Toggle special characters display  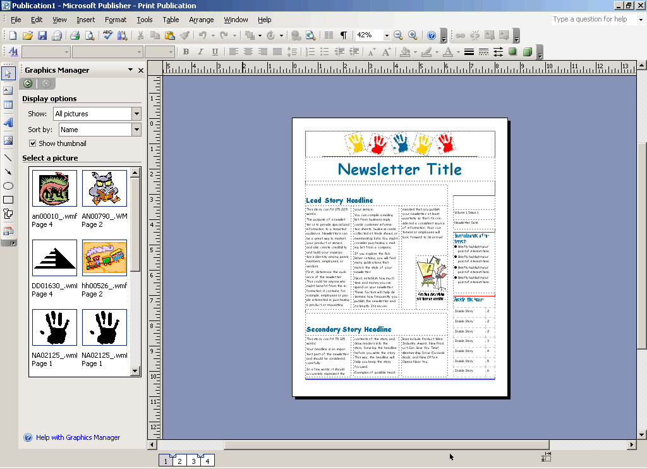click(x=342, y=35)
